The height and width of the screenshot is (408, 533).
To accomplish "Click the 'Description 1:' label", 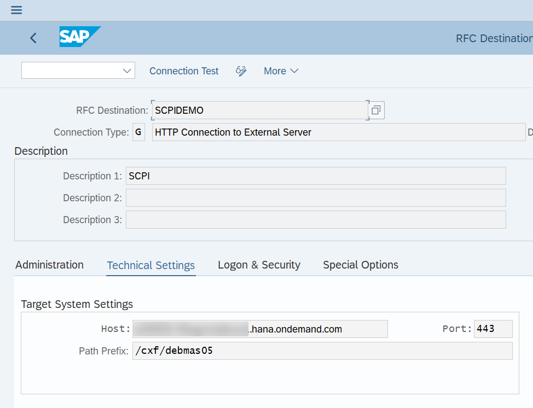I will click(92, 176).
